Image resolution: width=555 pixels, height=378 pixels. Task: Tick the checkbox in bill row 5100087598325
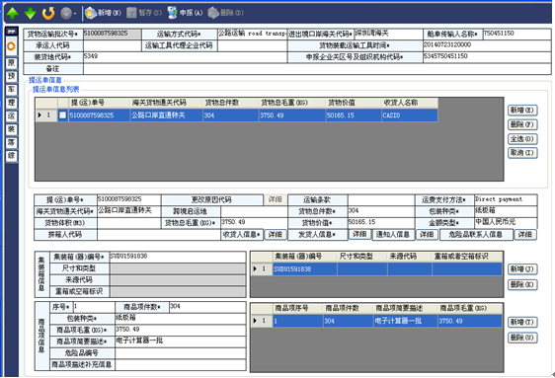tap(62, 115)
